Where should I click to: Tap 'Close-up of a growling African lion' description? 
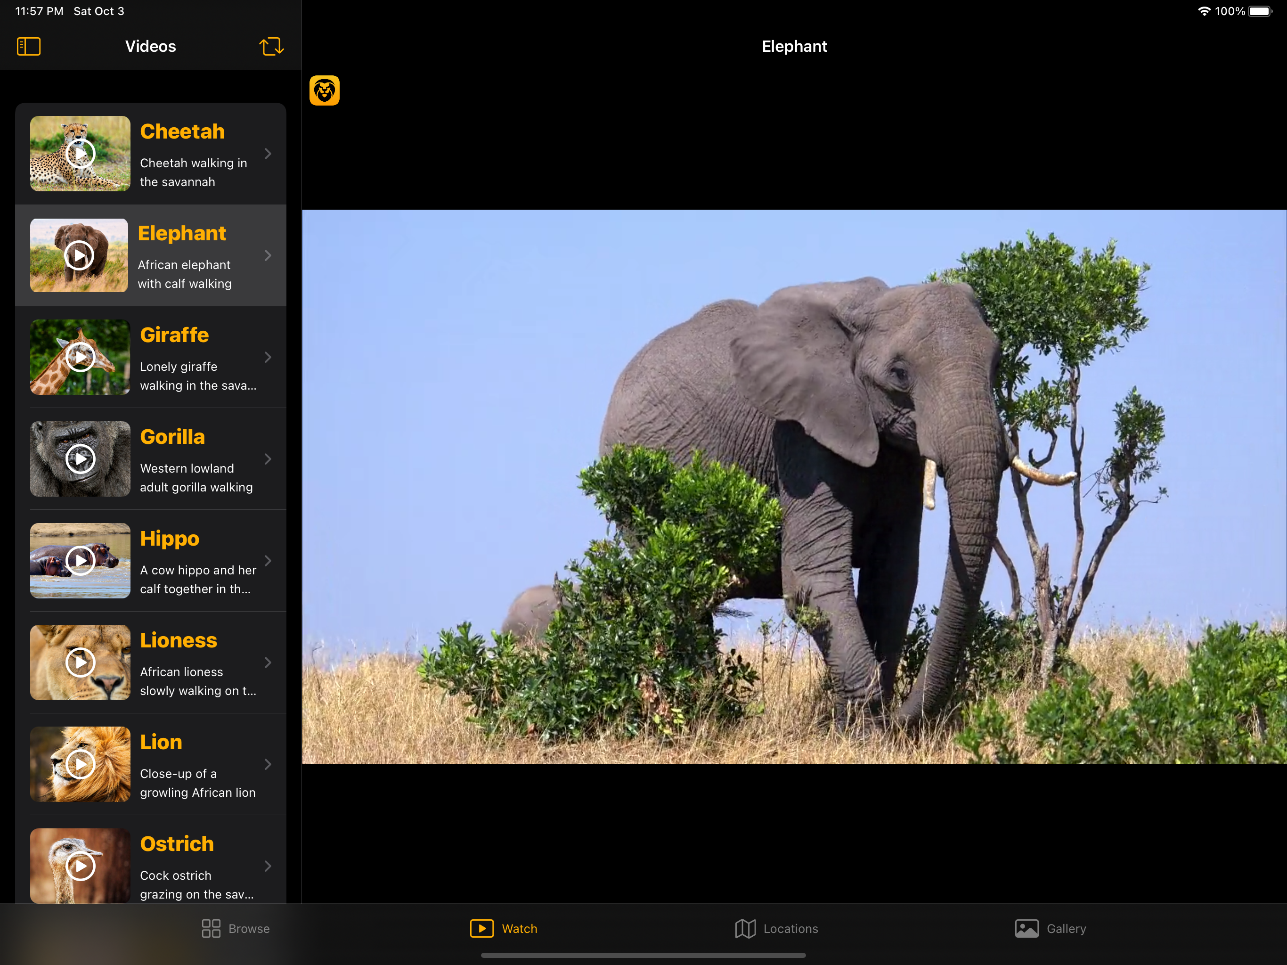(198, 784)
